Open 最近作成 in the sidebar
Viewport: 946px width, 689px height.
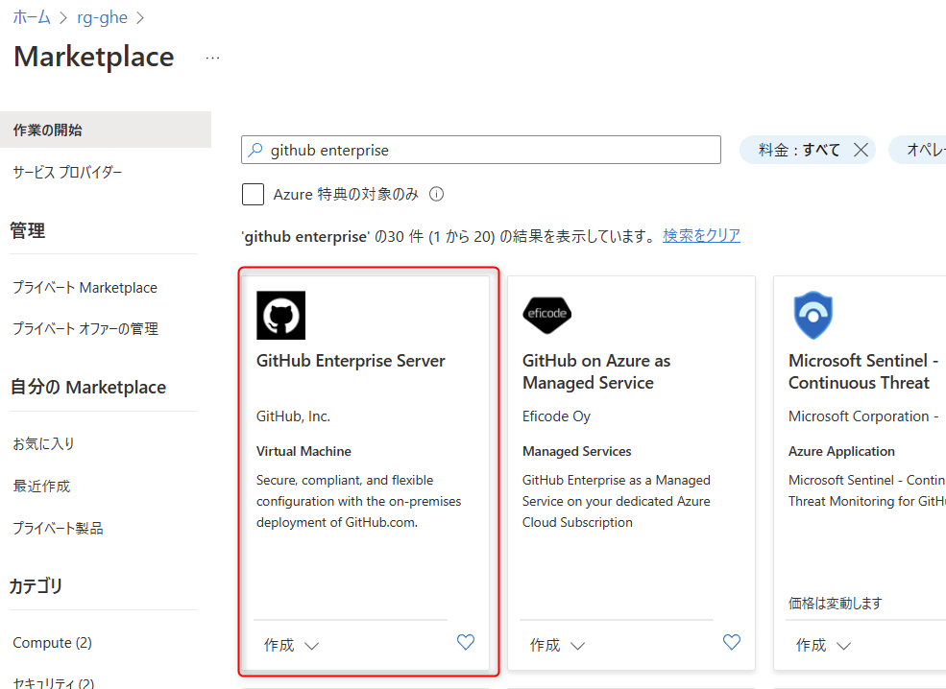[41, 486]
